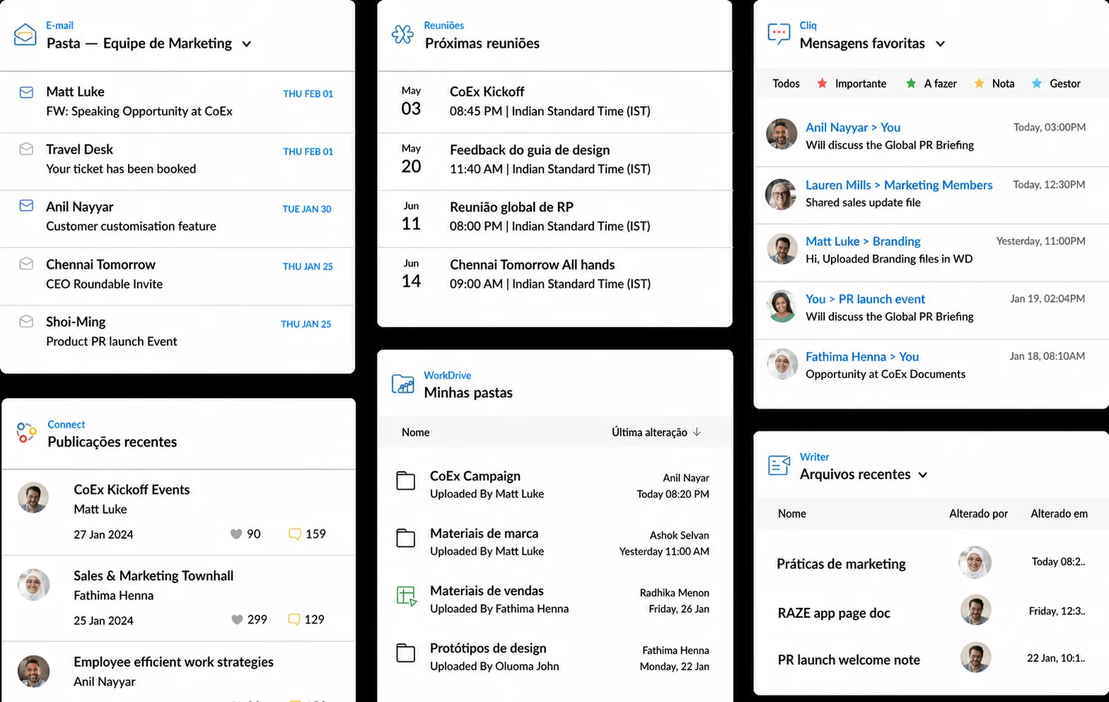This screenshot has height=702, width=1109.
Task: Open Lauren Mills > Marketing Members conversation
Action: [x=899, y=185]
